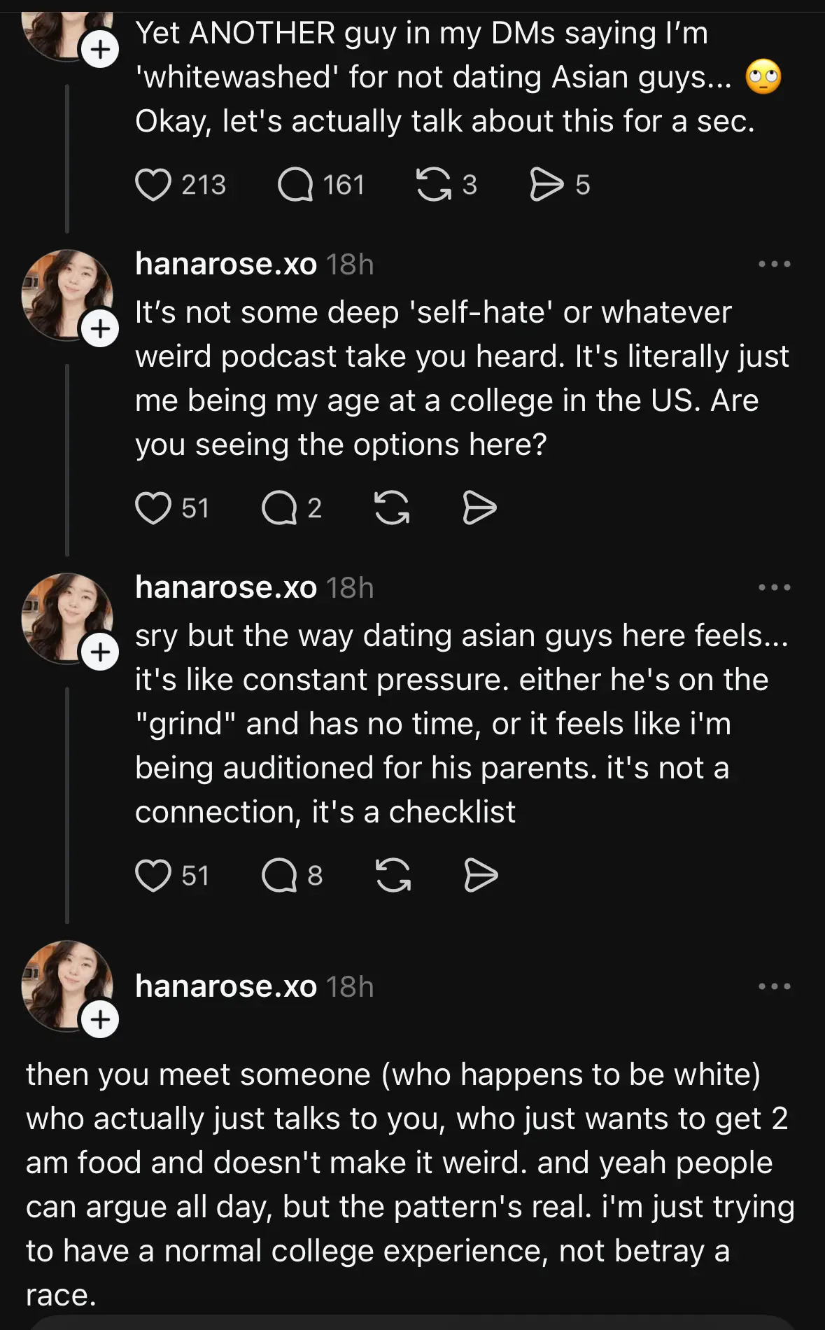The width and height of the screenshot is (825, 1330).
Task: Open more options for the 'self-hate' post
Action: tap(775, 265)
